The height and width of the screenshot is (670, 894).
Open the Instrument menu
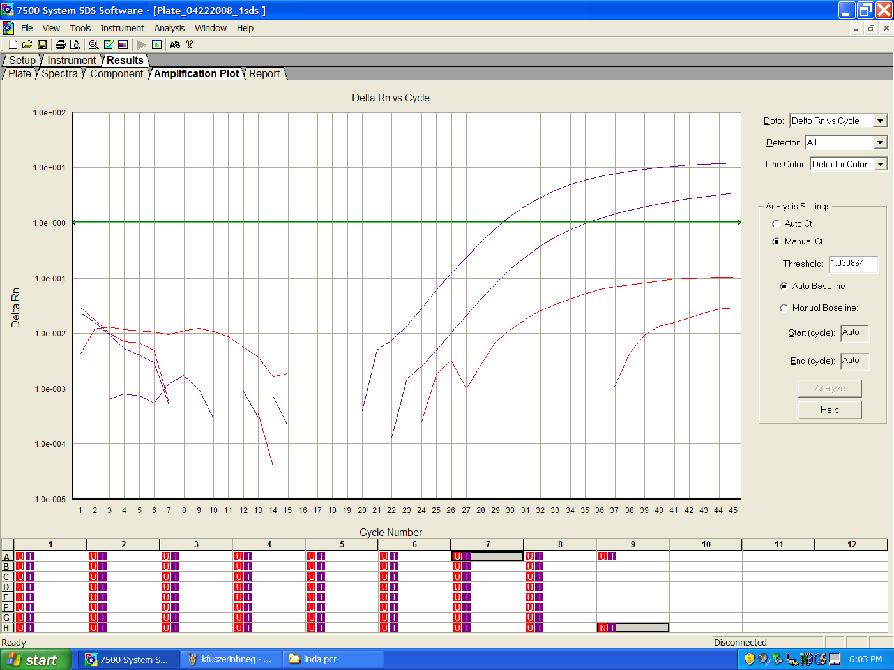point(123,28)
